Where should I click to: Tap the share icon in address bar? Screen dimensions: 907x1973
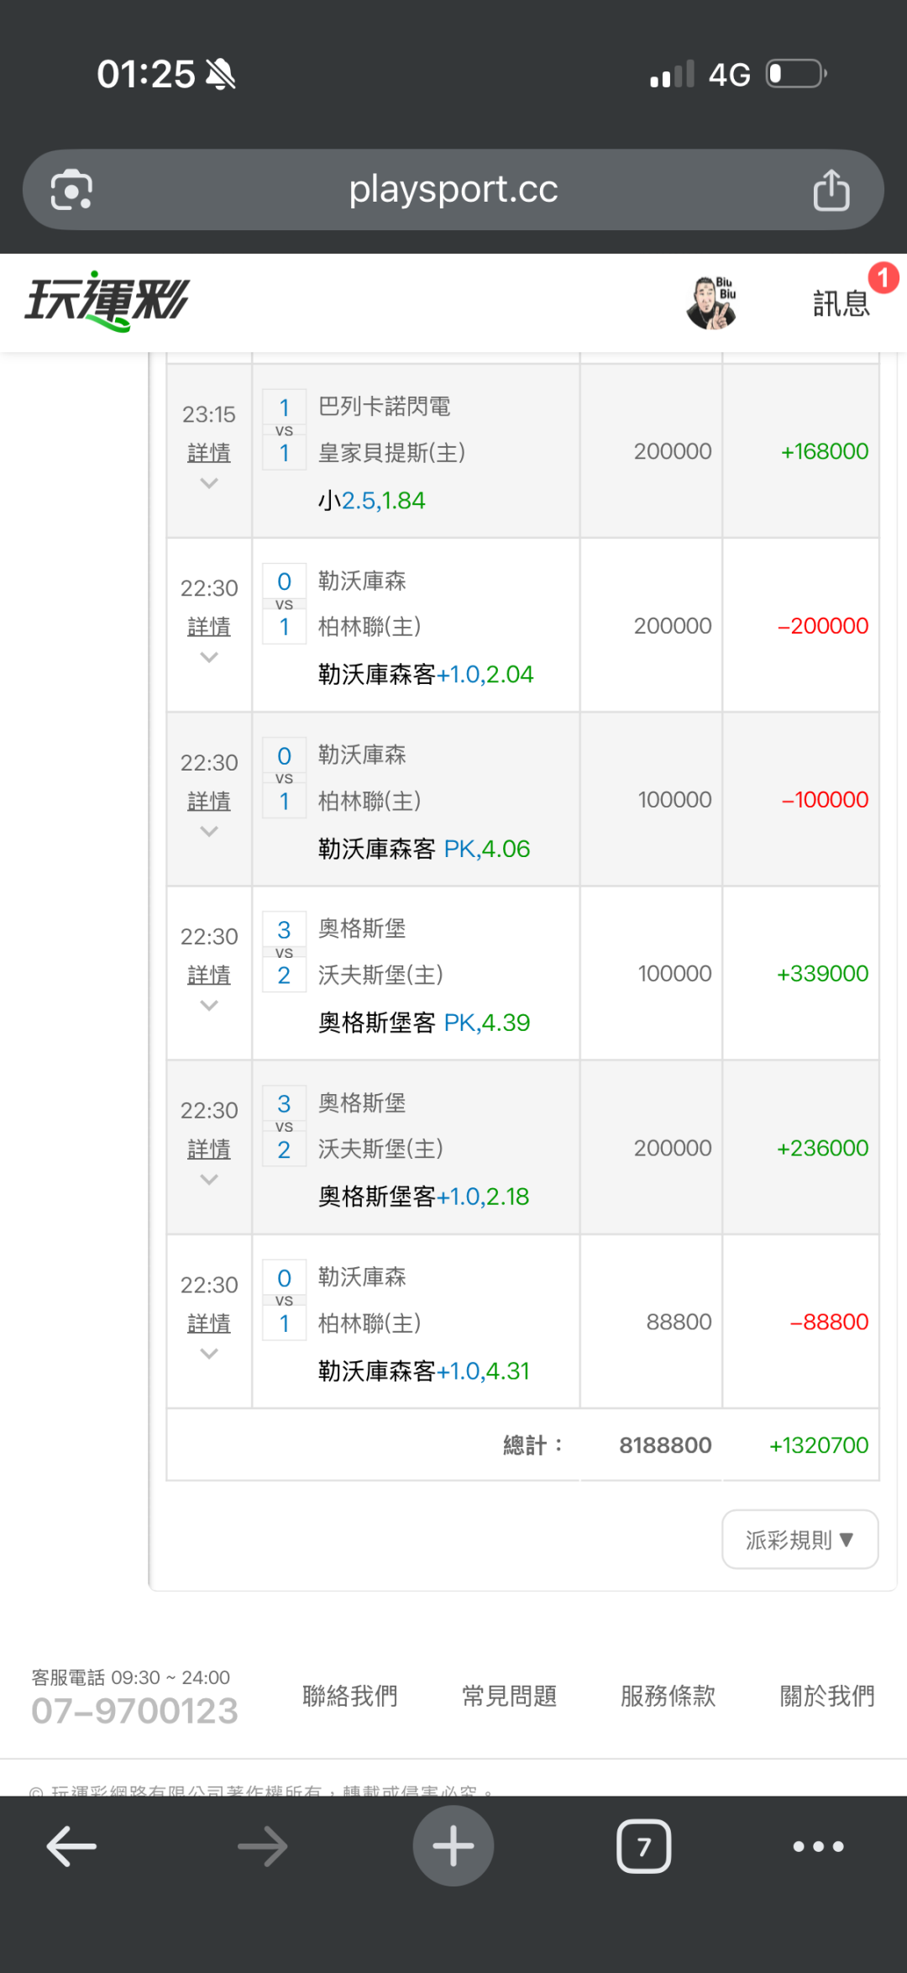[831, 190]
